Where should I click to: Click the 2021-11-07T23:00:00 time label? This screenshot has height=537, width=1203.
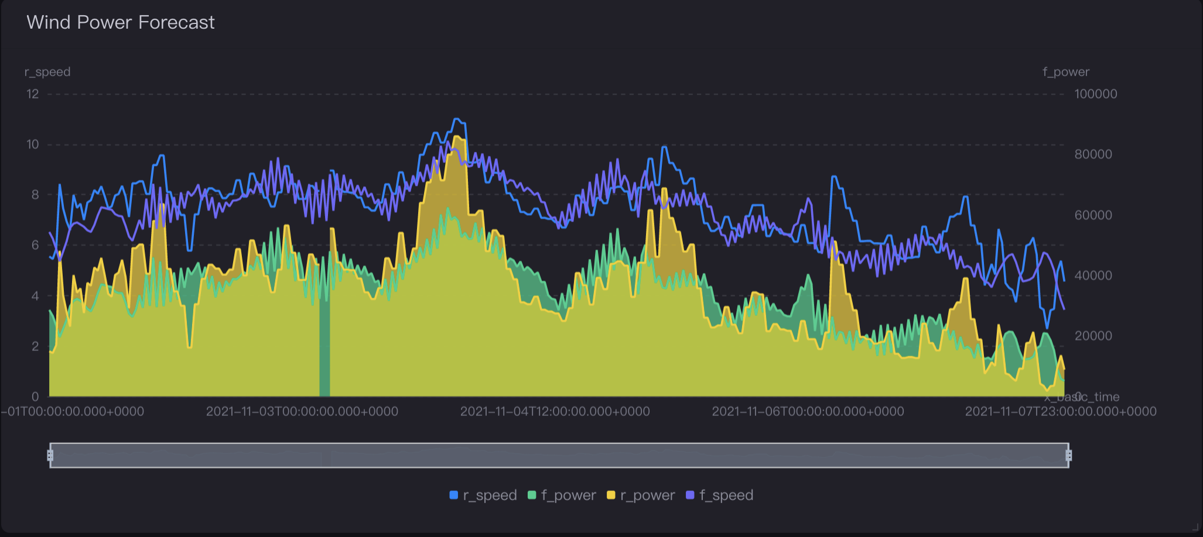tap(1061, 411)
